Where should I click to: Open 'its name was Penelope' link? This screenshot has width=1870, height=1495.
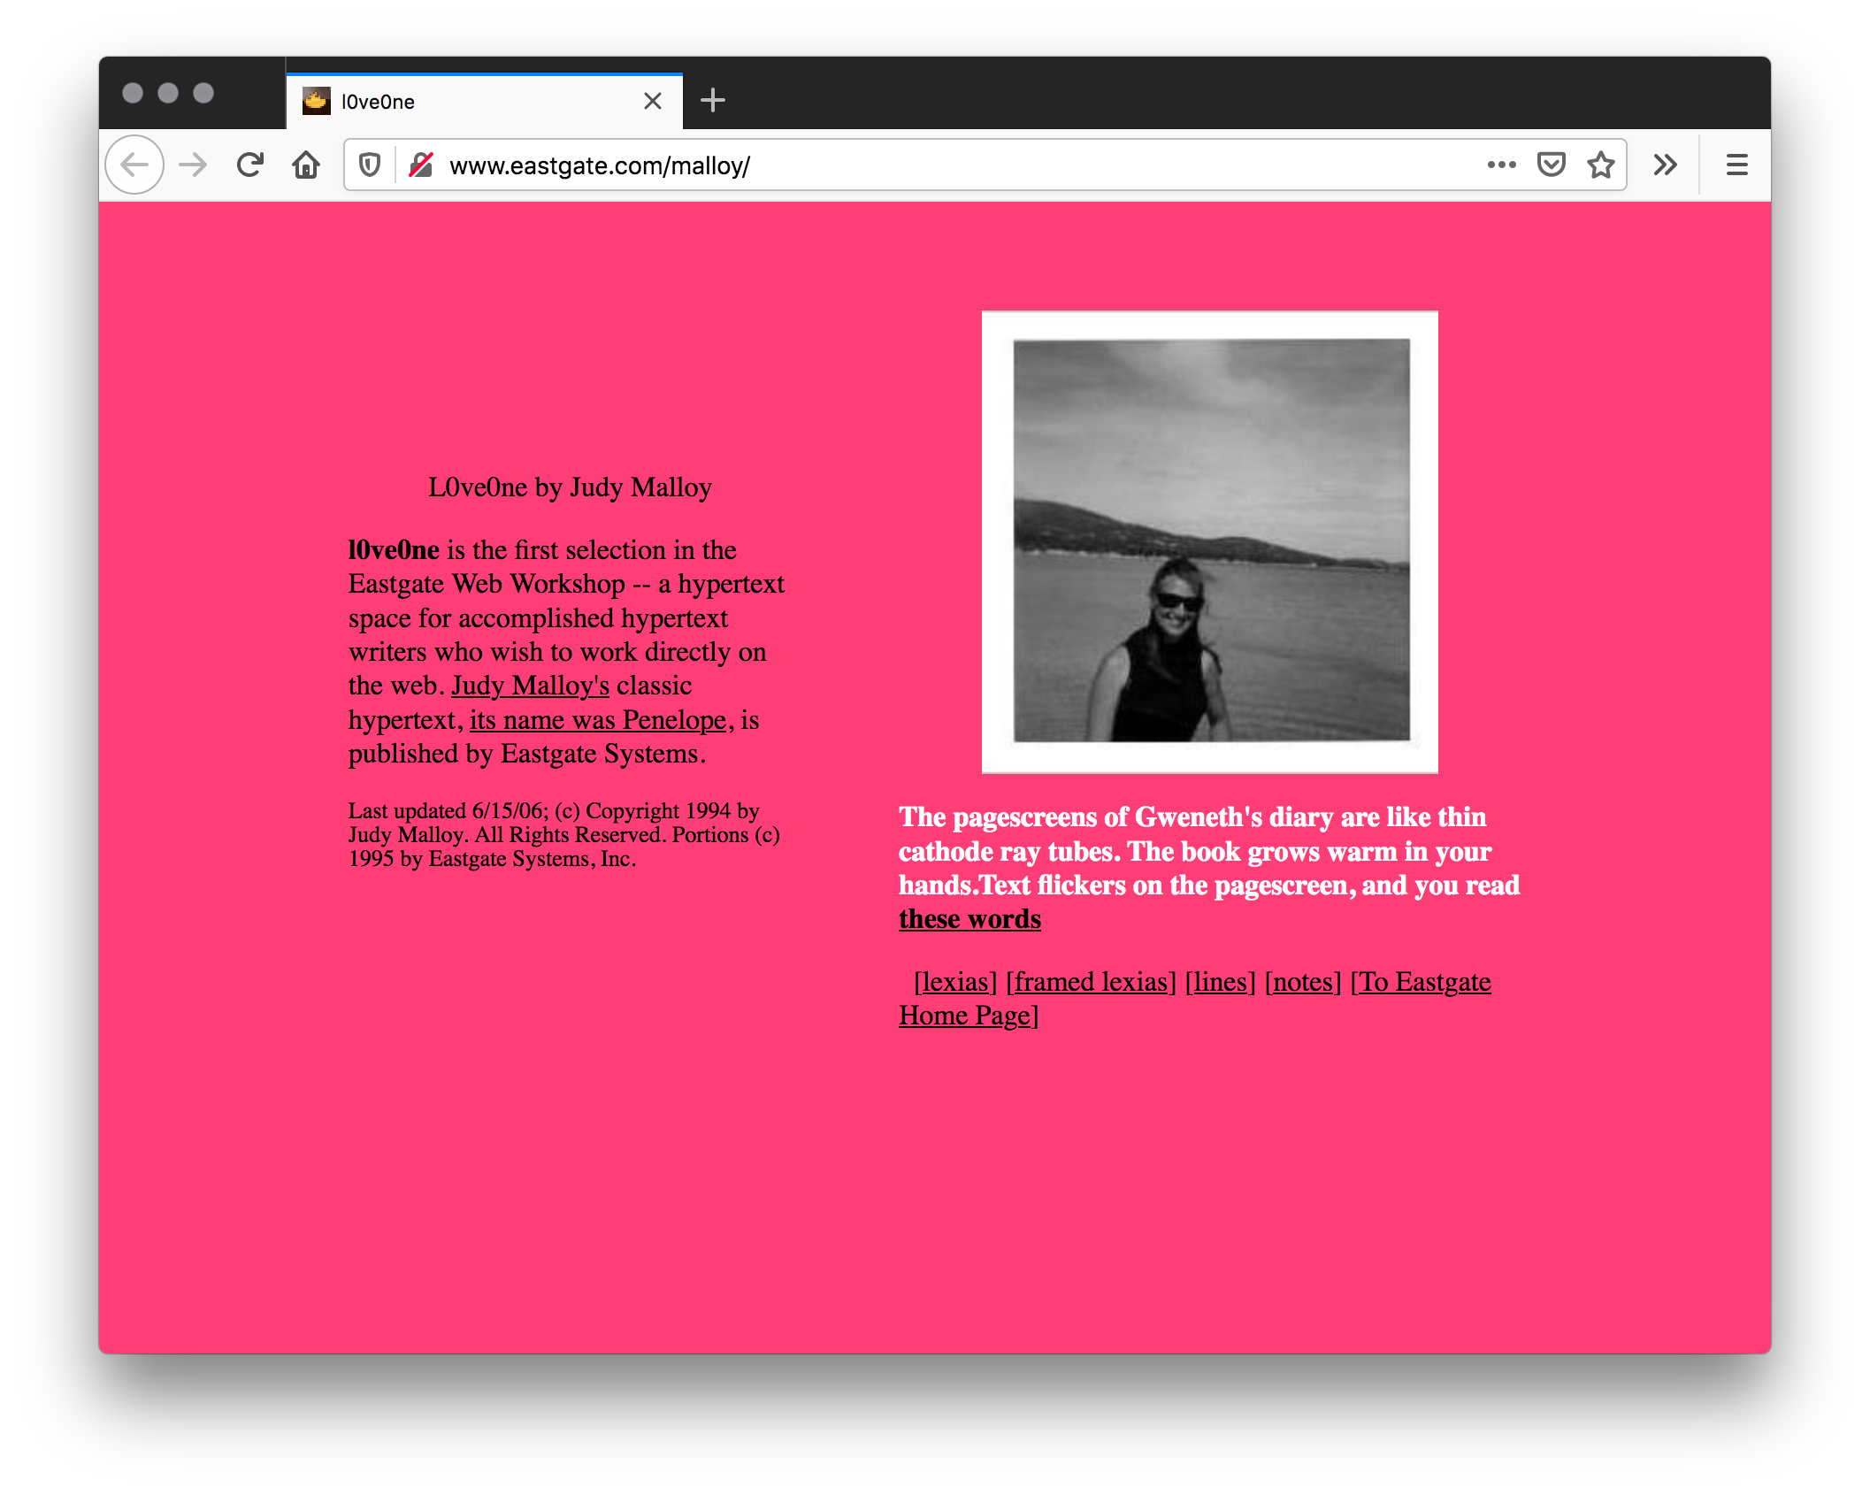[598, 720]
